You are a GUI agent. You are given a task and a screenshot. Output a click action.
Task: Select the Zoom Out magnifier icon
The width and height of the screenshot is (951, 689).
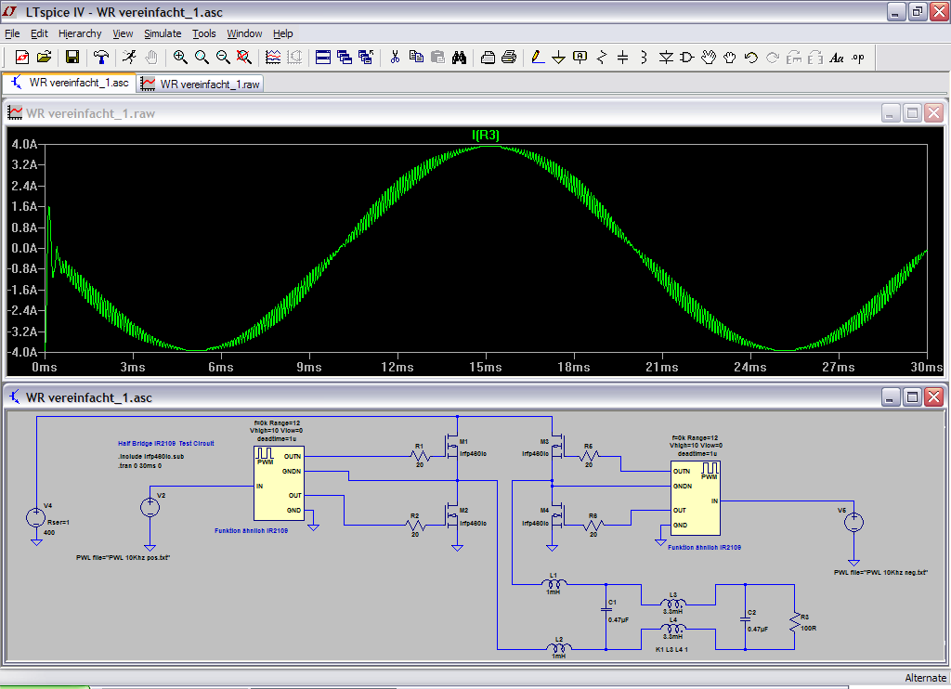click(223, 57)
